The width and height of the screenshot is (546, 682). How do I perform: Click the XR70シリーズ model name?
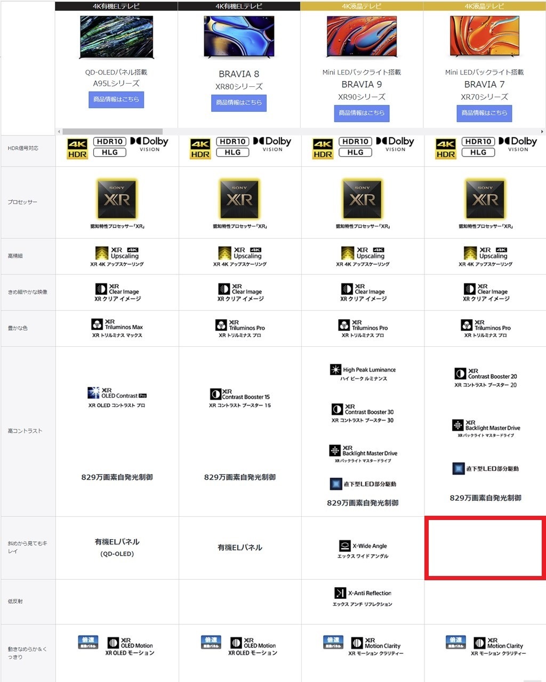click(x=484, y=96)
